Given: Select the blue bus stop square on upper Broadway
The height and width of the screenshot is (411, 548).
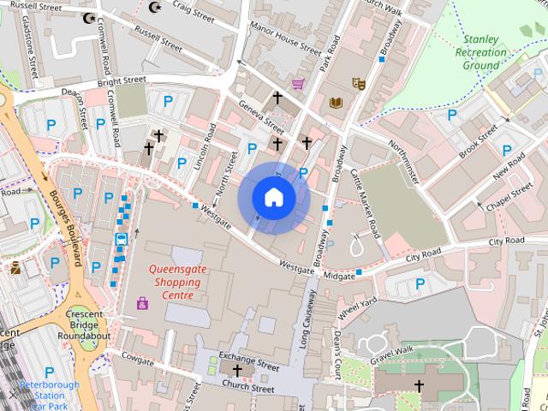Looking at the screenshot, I should [x=381, y=59].
